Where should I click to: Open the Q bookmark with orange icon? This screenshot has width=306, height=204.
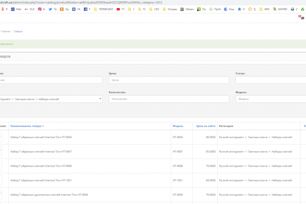[x=252, y=9]
